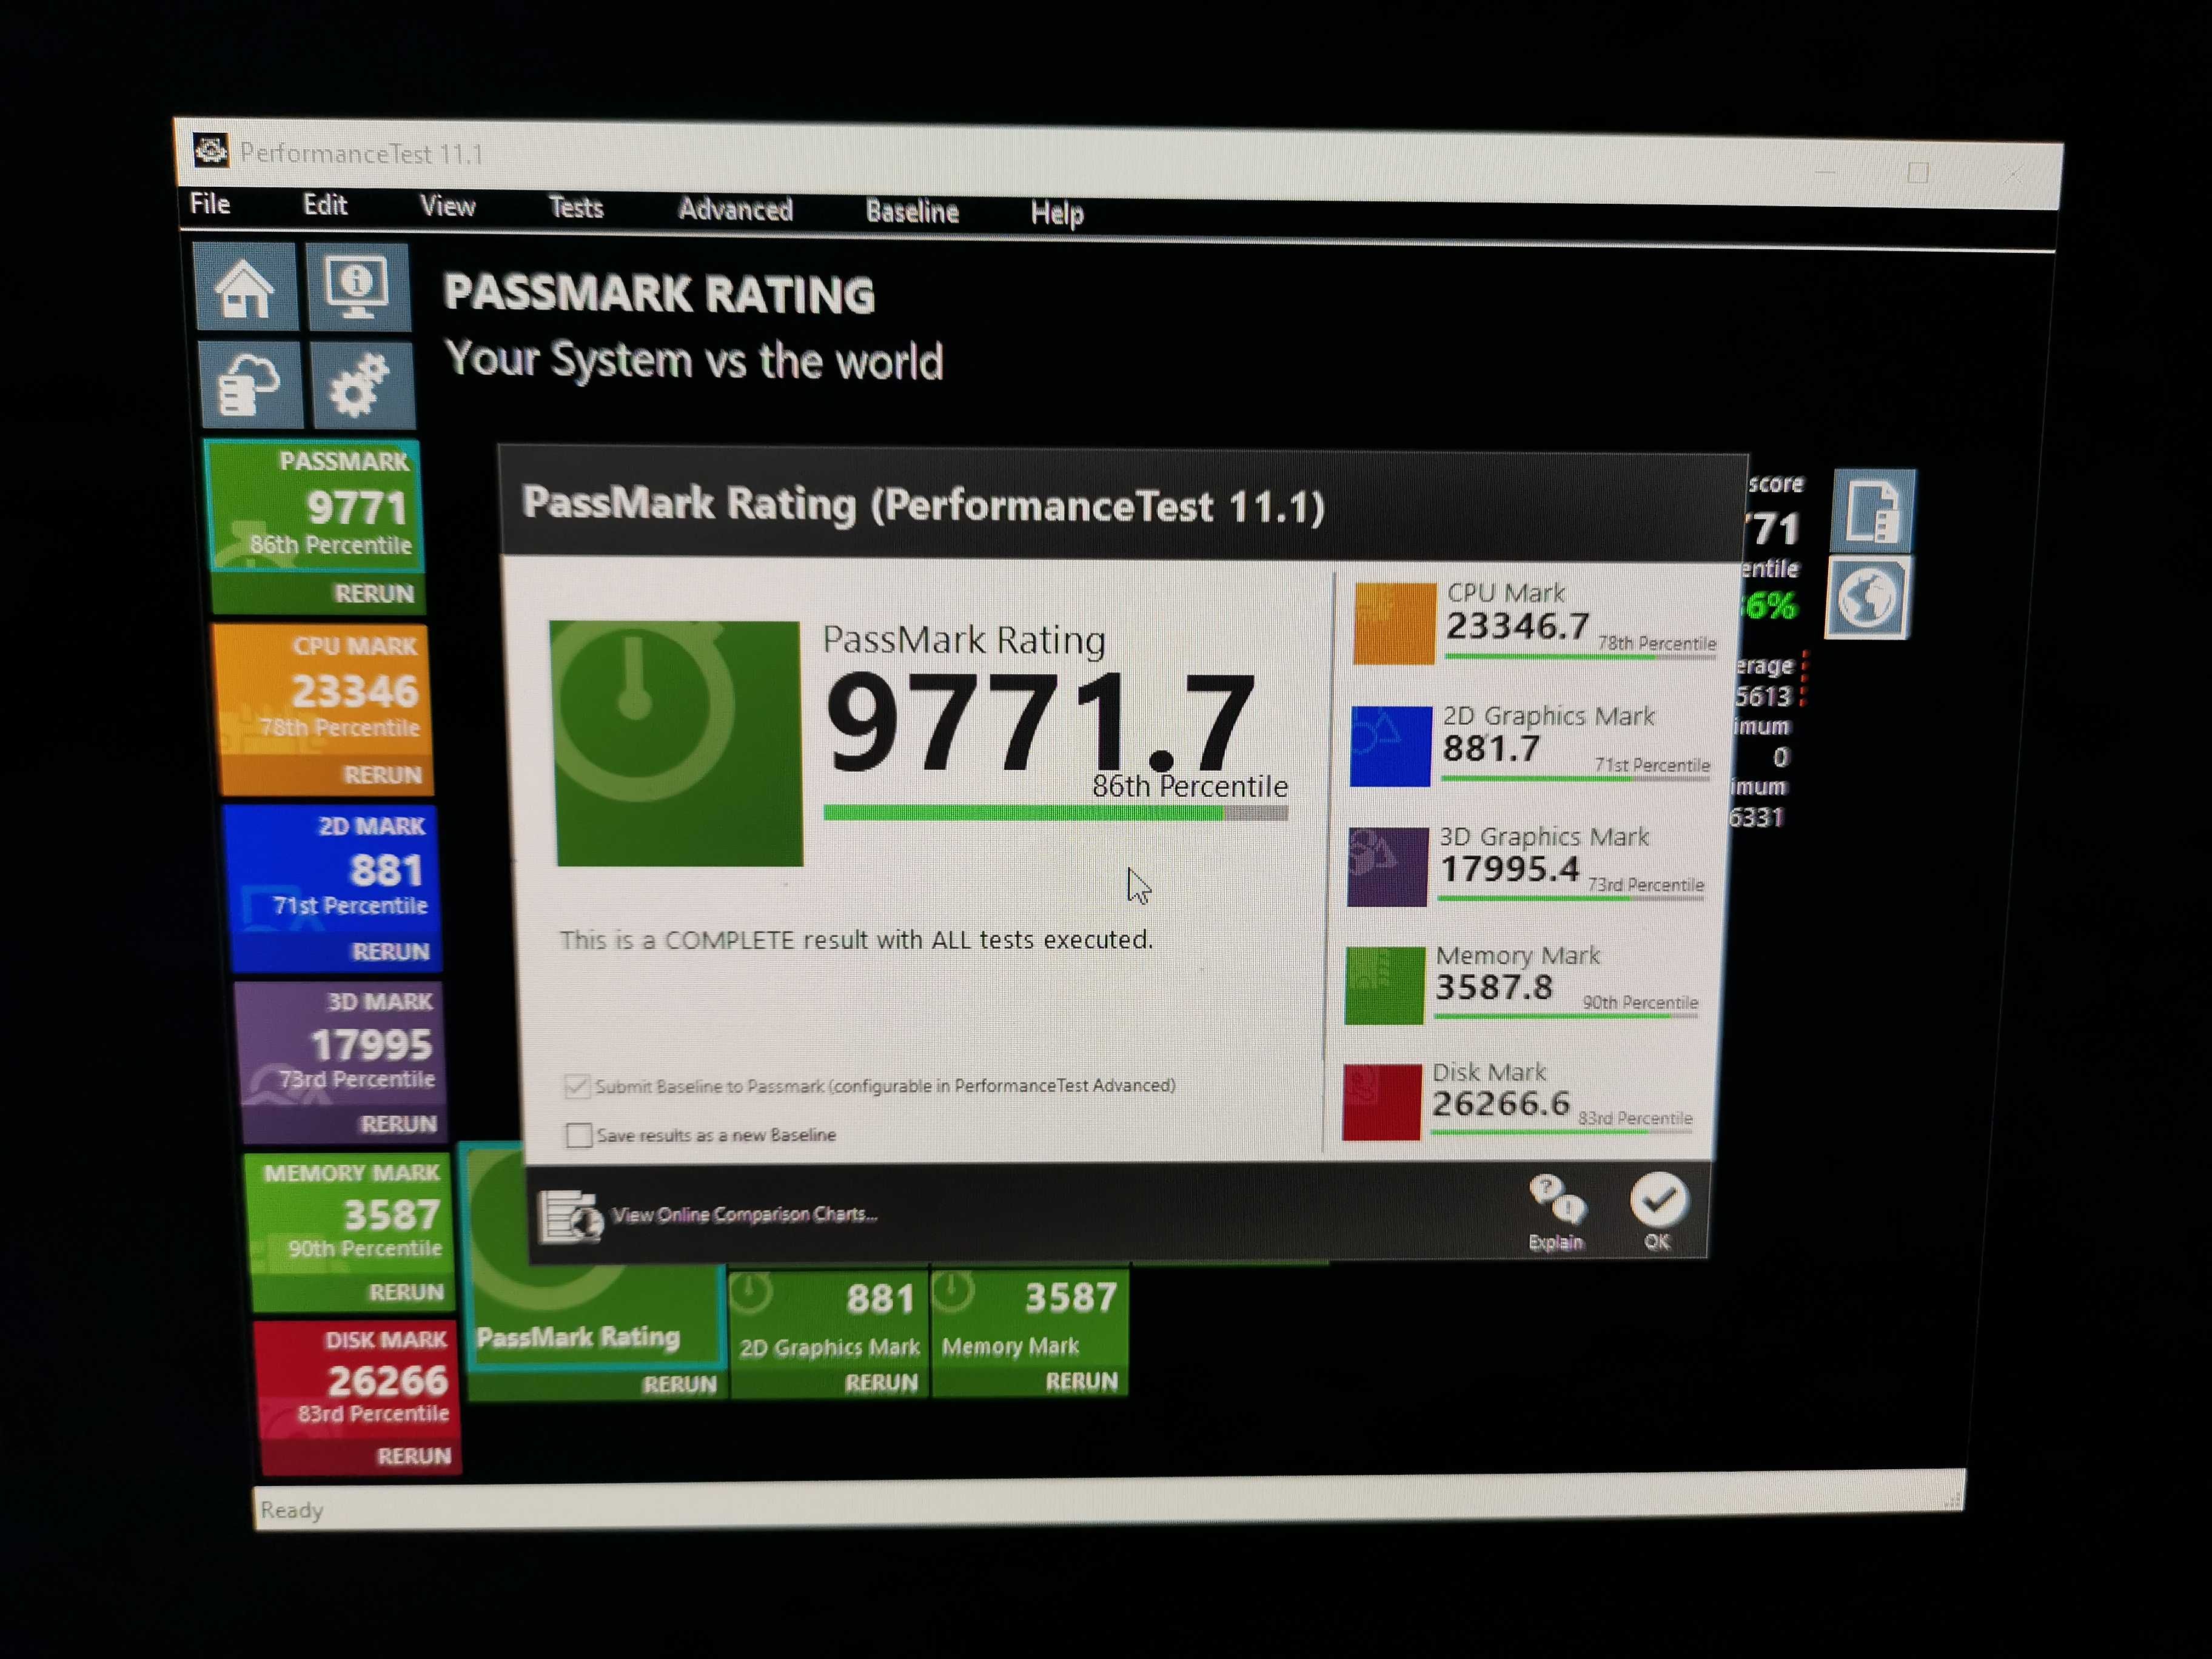This screenshot has width=2212, height=1659.
Task: Click the blue 2D Graphics Mark icon
Action: [1390, 746]
